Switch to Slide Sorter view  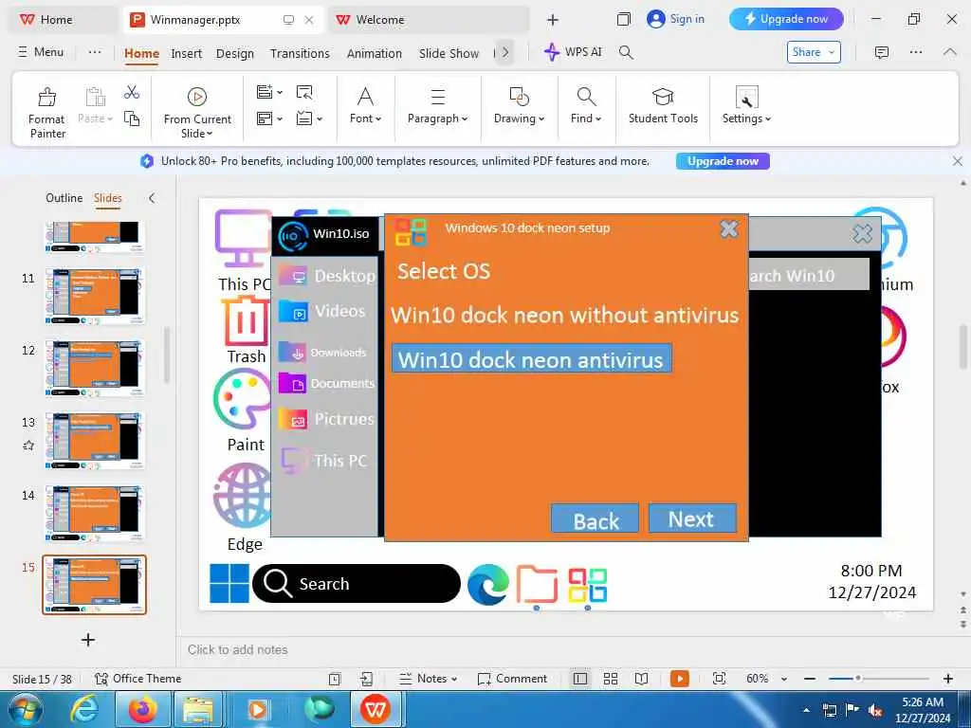pos(611,679)
